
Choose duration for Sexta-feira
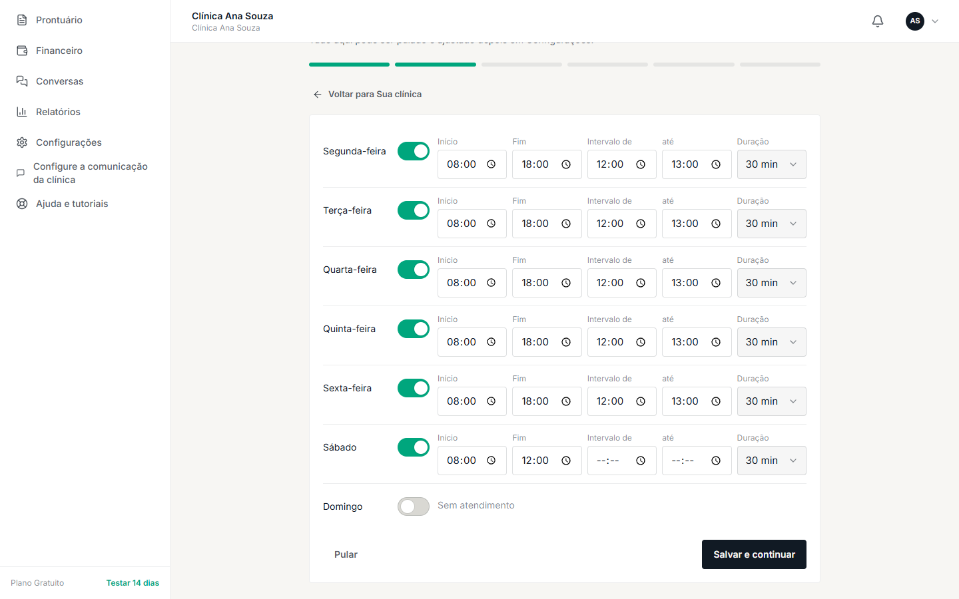[771, 401]
